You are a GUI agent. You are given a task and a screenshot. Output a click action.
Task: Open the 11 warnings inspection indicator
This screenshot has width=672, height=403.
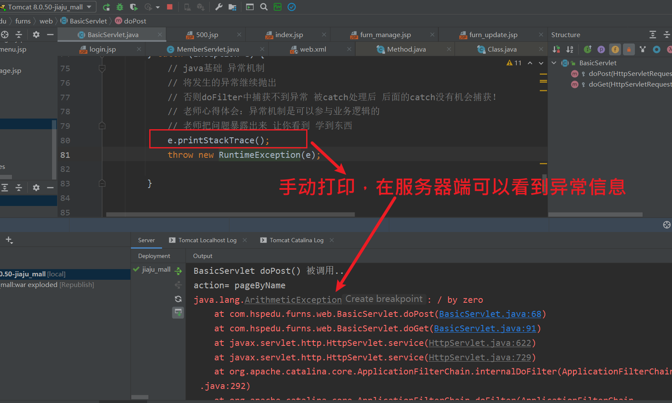pyautogui.click(x=514, y=63)
